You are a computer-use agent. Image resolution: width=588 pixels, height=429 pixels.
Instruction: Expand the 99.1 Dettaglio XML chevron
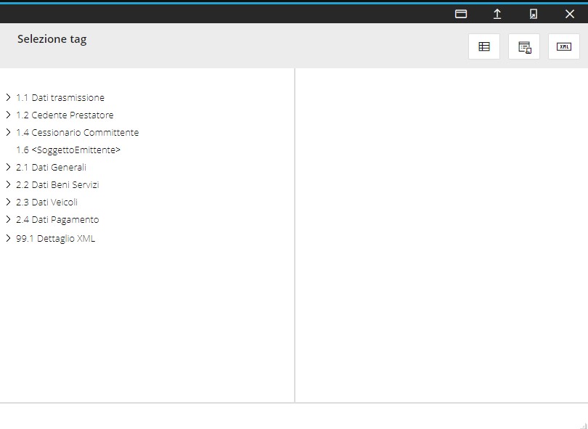(8, 238)
